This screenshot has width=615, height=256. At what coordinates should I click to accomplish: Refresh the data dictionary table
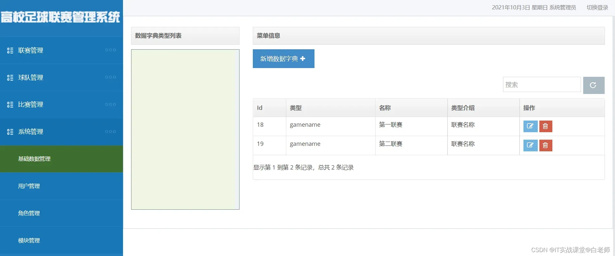[x=594, y=85]
